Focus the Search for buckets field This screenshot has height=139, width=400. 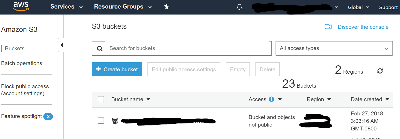coord(188,48)
